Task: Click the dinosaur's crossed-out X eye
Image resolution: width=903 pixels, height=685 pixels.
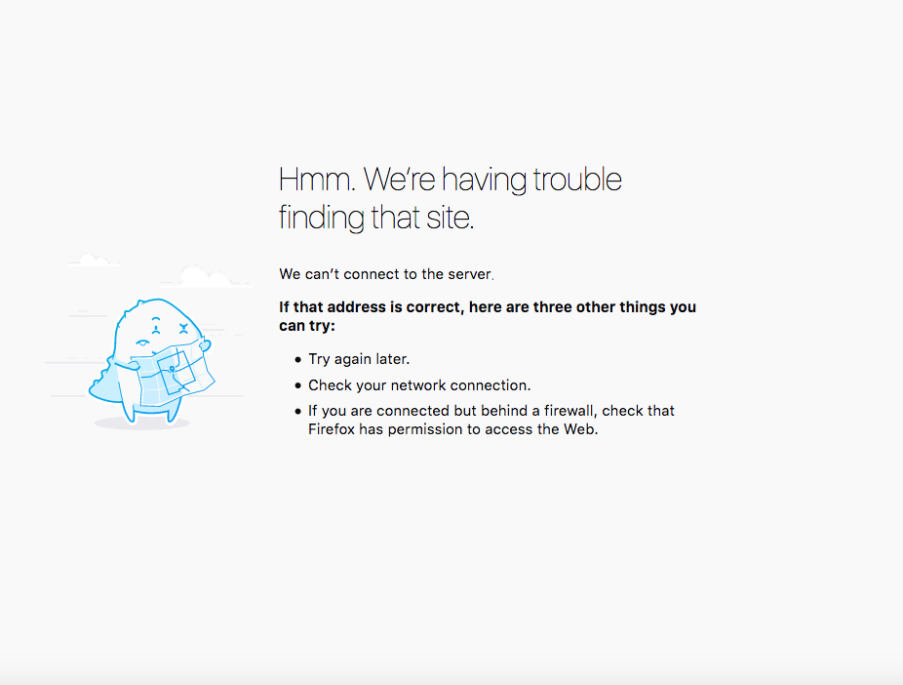Action: point(183,329)
